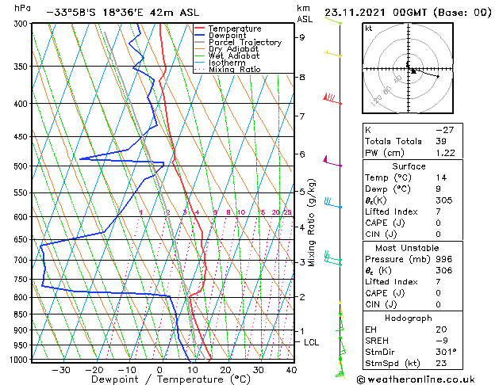The height and width of the screenshot is (385, 499).
Task: Click the 'Isotherm' legend label
Action: point(227,63)
